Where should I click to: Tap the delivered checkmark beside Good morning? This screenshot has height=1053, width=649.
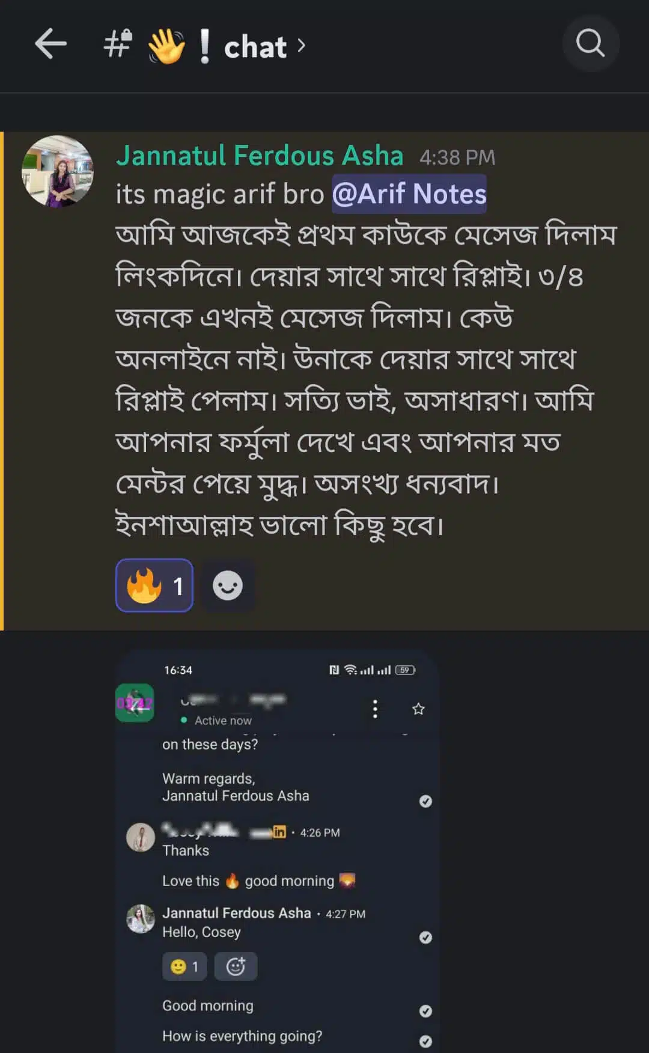point(425,1011)
